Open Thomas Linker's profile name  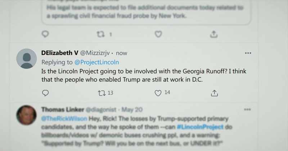coord(63,109)
